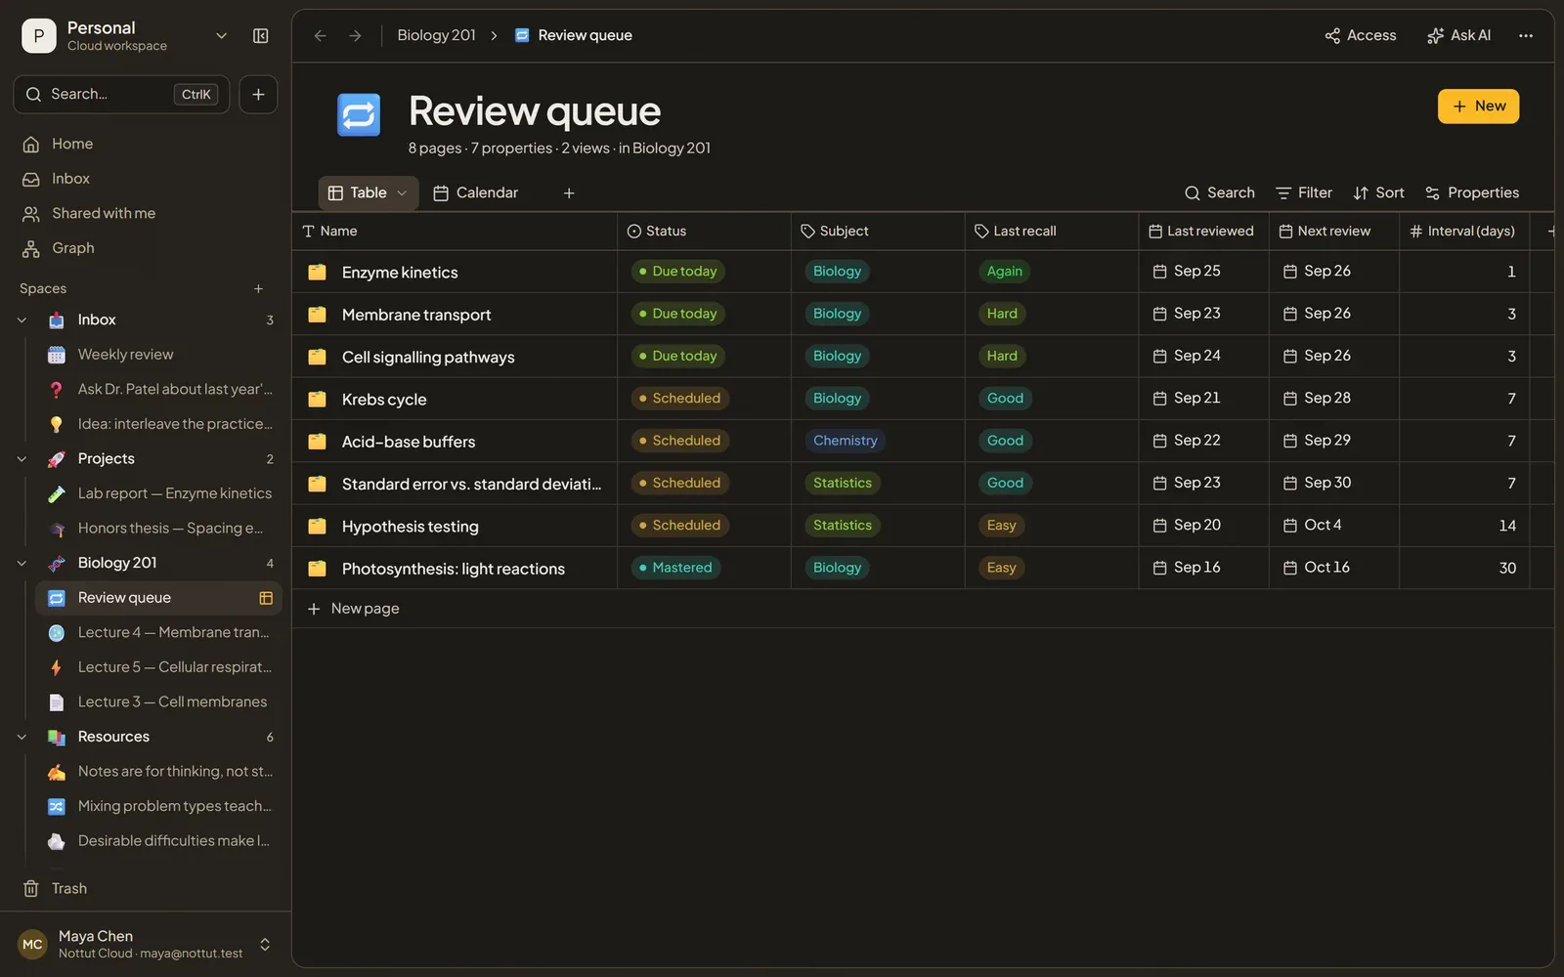Open the Weekly review page in sidebar
The height and width of the screenshot is (977, 1564).
tap(125, 355)
